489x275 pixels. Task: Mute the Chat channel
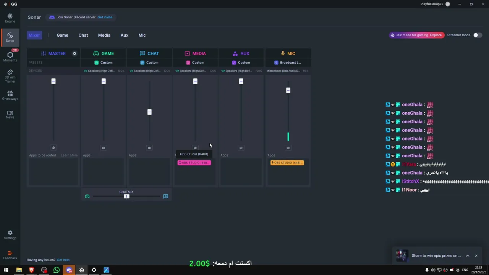point(149,148)
